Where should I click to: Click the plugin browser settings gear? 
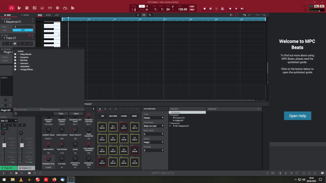pos(16,114)
